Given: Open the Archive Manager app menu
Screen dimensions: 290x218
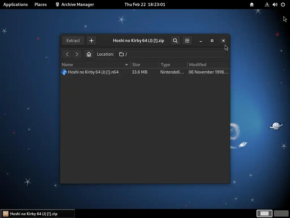Looking at the screenshot, I should (75, 5).
